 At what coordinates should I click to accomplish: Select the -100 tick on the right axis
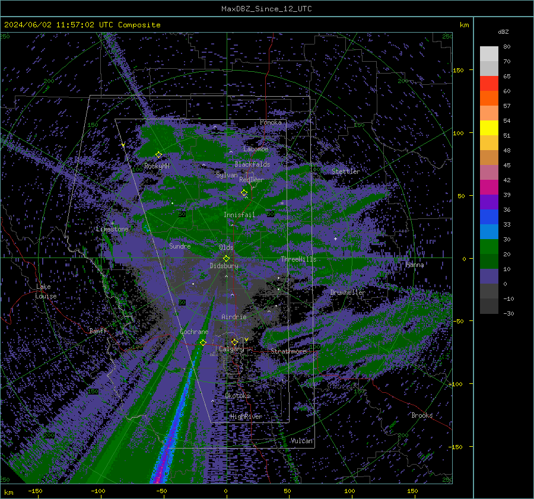point(456,384)
